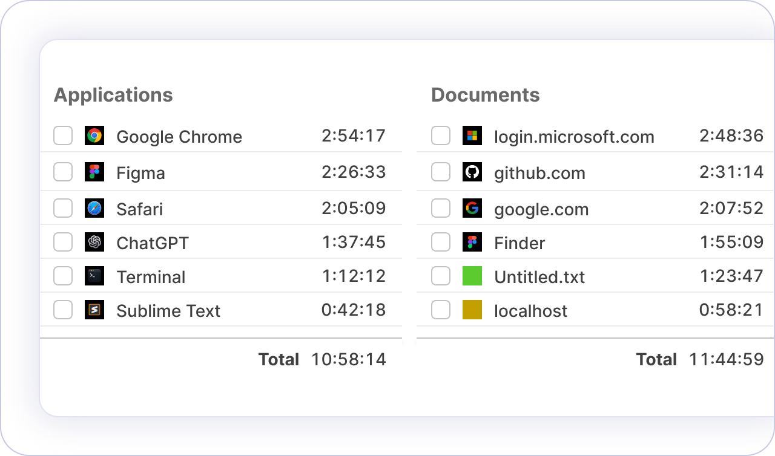Click the Sublime Text icon
Image resolution: width=775 pixels, height=456 pixels.
pos(94,310)
